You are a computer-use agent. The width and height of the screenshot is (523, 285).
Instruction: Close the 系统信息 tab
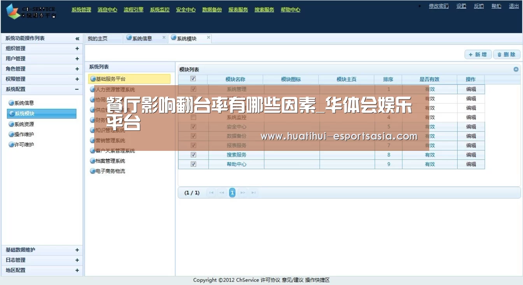(x=164, y=38)
